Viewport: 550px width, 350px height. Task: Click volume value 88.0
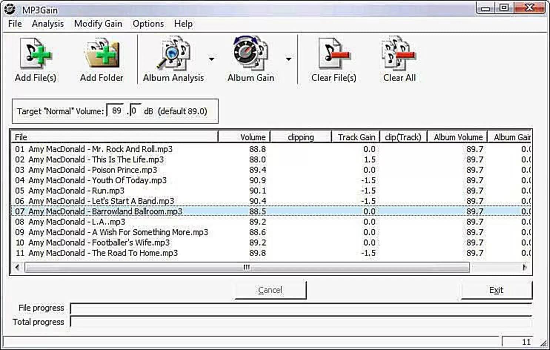[x=257, y=160]
